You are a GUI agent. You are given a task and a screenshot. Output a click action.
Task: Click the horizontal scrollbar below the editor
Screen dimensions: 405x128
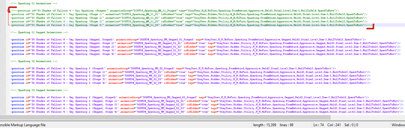[165, 117]
